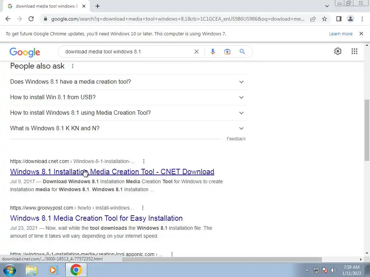Expand 'How to install Windows 8.1 using Media Creation Tool?'

point(128,113)
